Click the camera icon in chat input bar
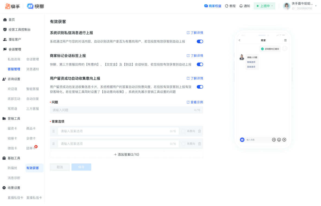The height and width of the screenshot is (206, 321). 242,140
